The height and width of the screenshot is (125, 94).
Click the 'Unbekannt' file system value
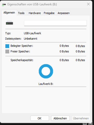click(30, 39)
